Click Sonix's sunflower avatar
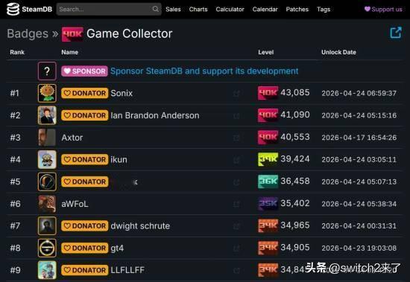Viewport: 410px width, 282px height. coord(47,93)
